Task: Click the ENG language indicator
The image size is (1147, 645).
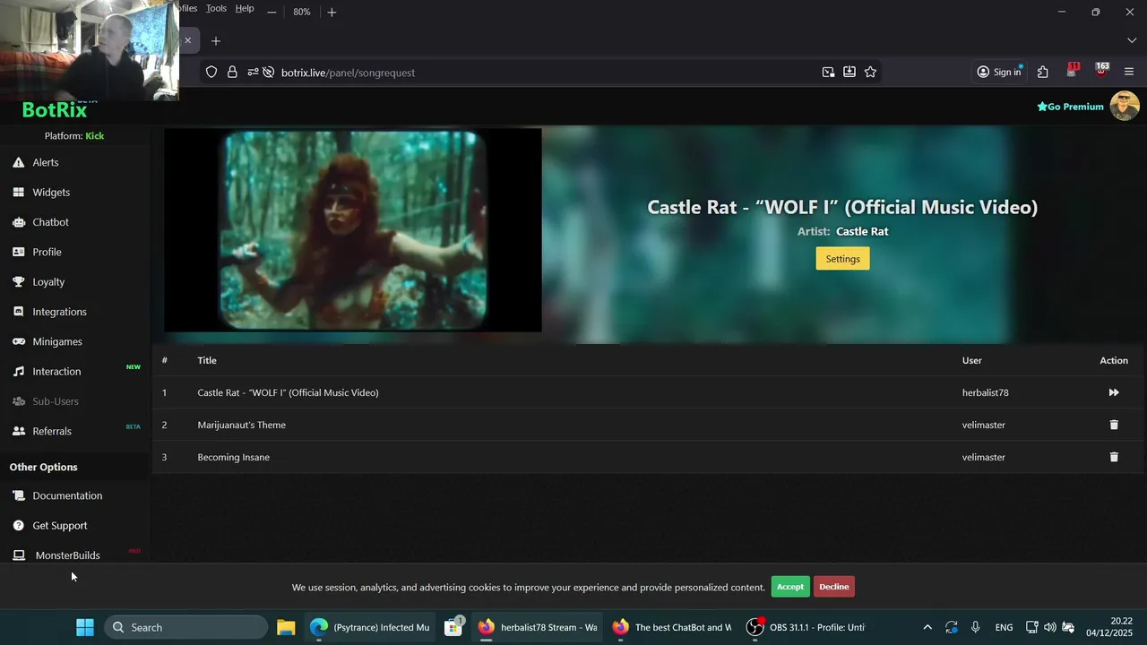Action: [x=1004, y=627]
